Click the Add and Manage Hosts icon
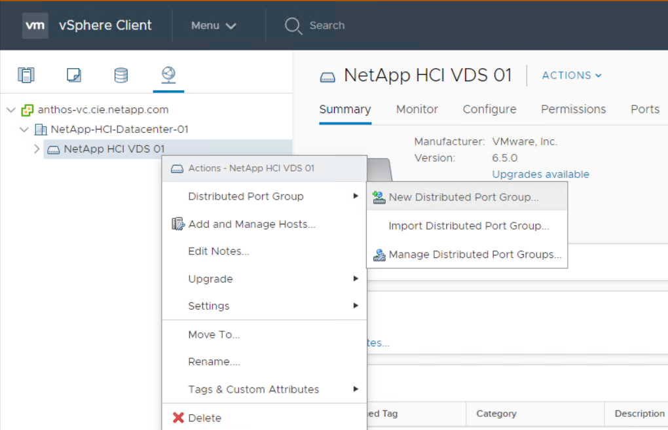This screenshot has height=430, width=668. pos(177,224)
